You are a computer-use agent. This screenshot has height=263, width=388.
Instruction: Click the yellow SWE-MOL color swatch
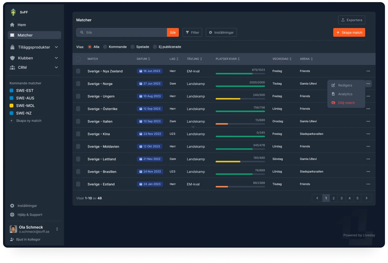12,106
